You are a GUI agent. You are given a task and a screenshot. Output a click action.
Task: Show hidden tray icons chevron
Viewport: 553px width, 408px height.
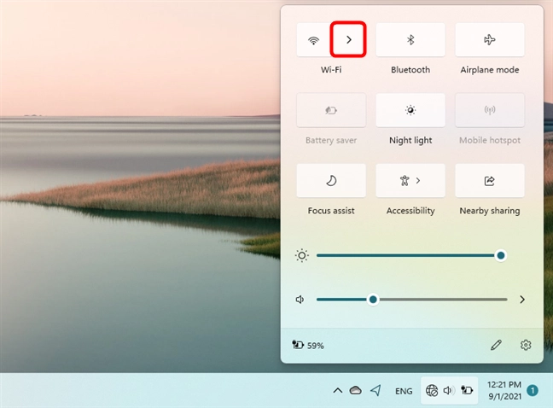(x=337, y=390)
